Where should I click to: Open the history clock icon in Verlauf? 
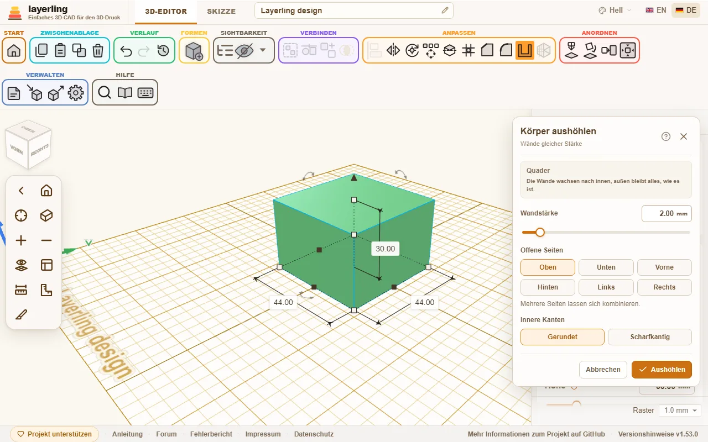click(x=163, y=51)
